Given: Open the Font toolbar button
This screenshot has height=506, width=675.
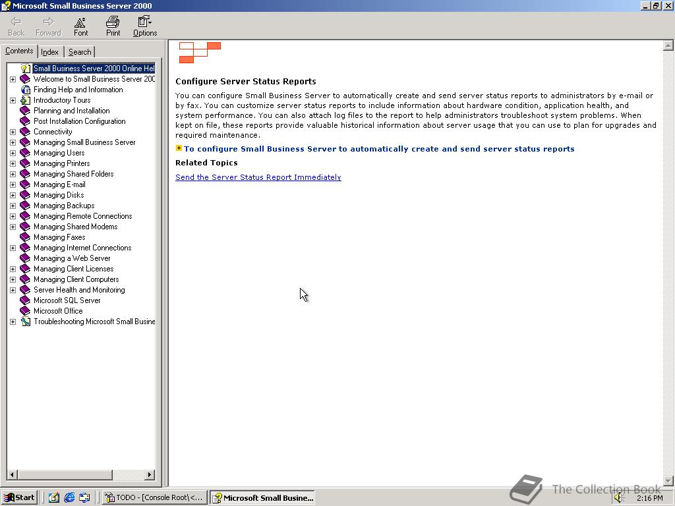Looking at the screenshot, I should (x=80, y=26).
